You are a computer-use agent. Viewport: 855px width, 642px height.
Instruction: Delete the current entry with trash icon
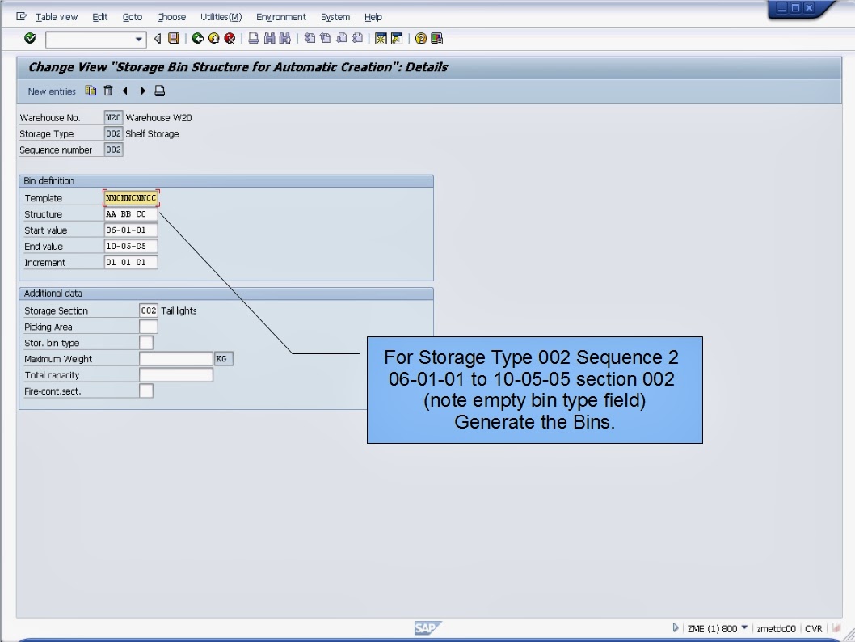pyautogui.click(x=108, y=91)
